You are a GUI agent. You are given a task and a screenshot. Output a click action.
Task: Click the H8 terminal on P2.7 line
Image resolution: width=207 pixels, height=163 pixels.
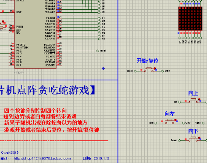click(99, 39)
